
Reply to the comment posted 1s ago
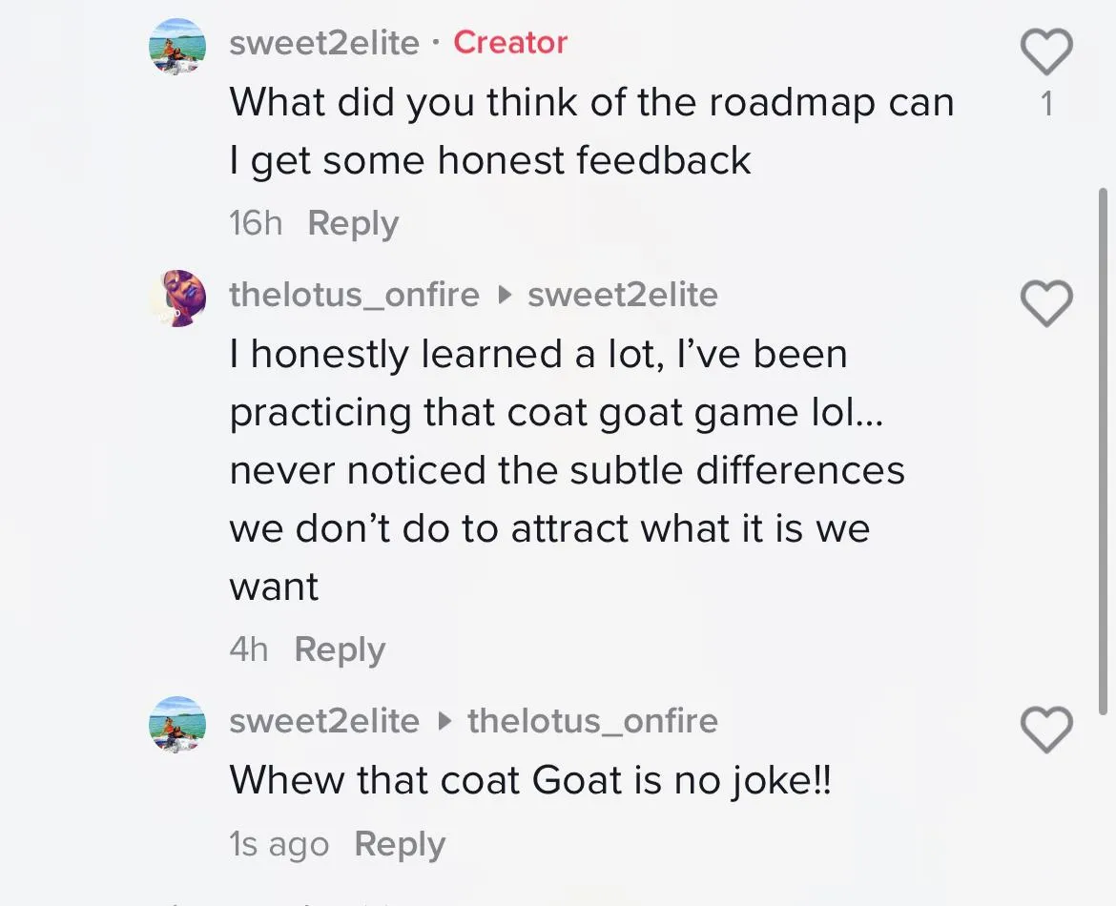coord(400,844)
